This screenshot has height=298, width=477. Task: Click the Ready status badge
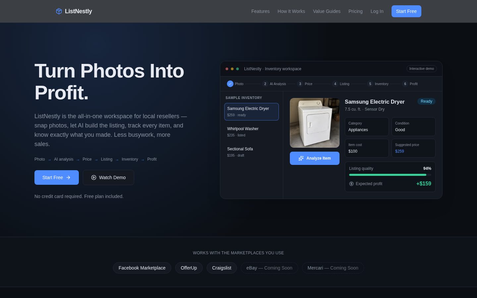[x=426, y=101]
